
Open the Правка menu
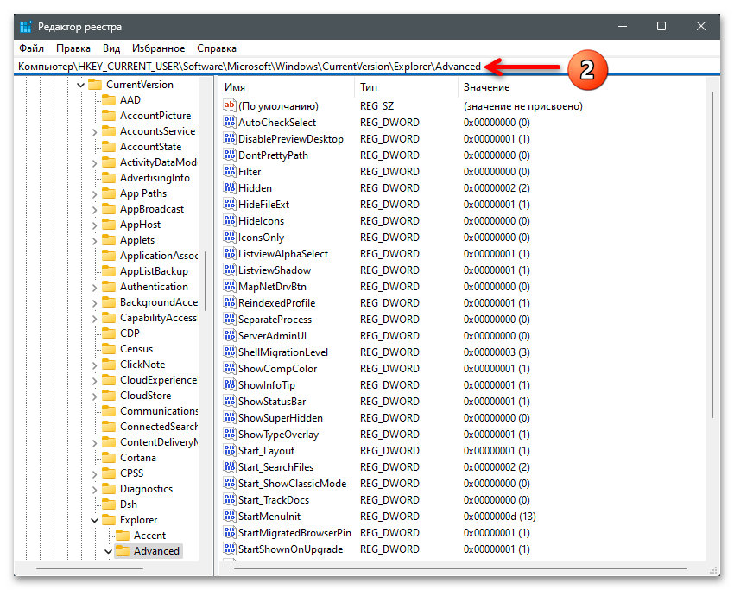click(x=73, y=48)
